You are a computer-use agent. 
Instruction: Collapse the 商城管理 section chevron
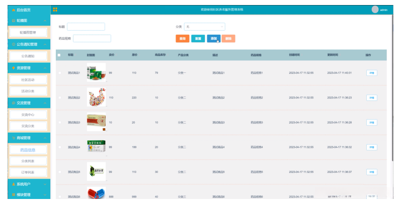(x=45, y=138)
